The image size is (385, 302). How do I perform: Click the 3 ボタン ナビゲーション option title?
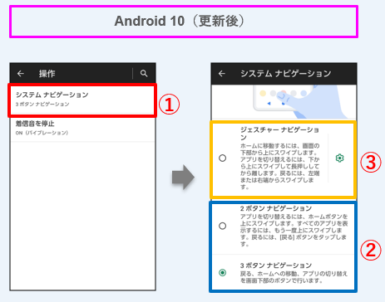276,265
